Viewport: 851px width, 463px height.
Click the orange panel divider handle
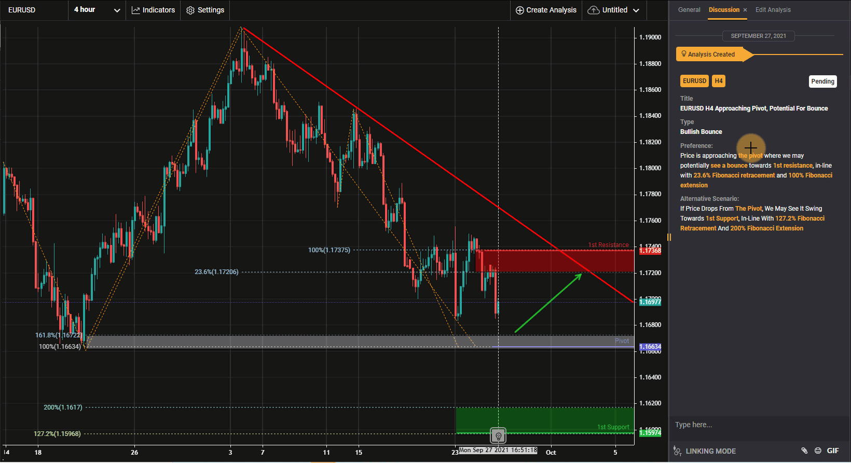pos(669,237)
